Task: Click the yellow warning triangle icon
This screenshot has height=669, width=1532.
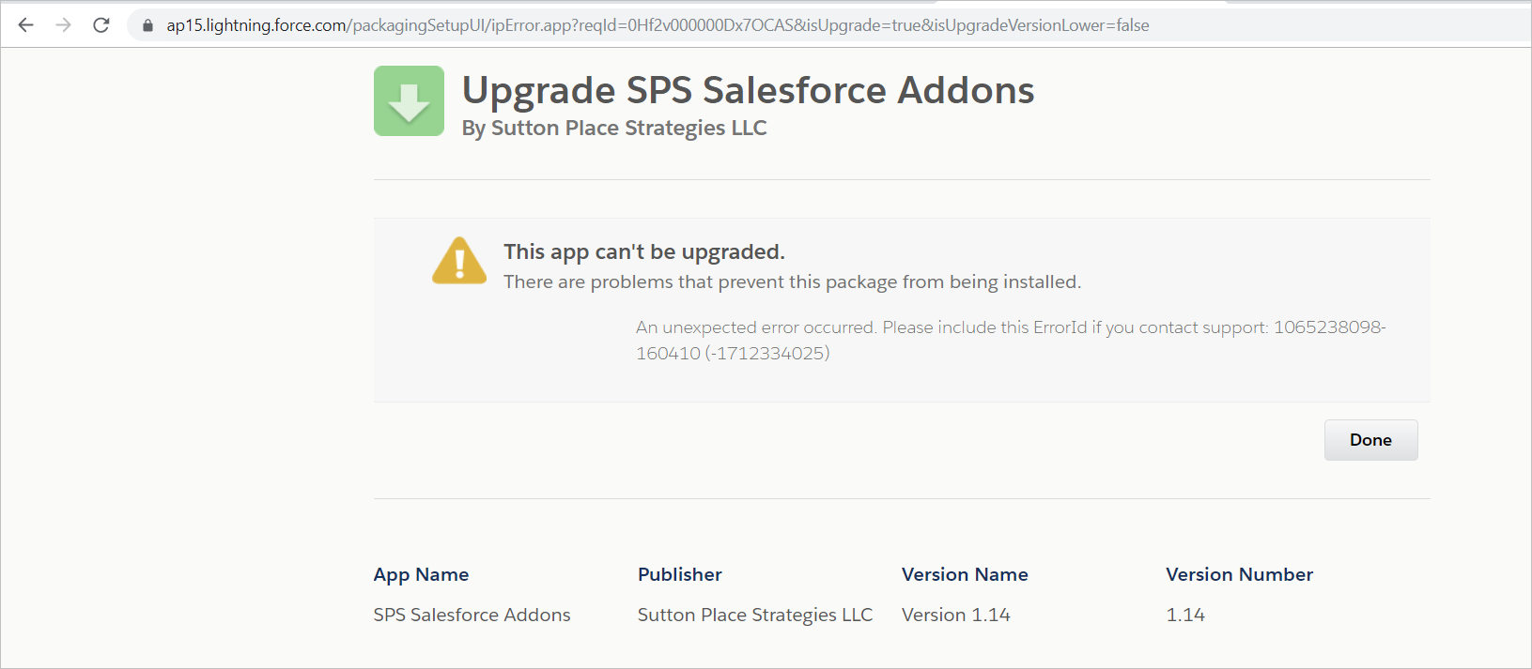Action: coord(459,261)
